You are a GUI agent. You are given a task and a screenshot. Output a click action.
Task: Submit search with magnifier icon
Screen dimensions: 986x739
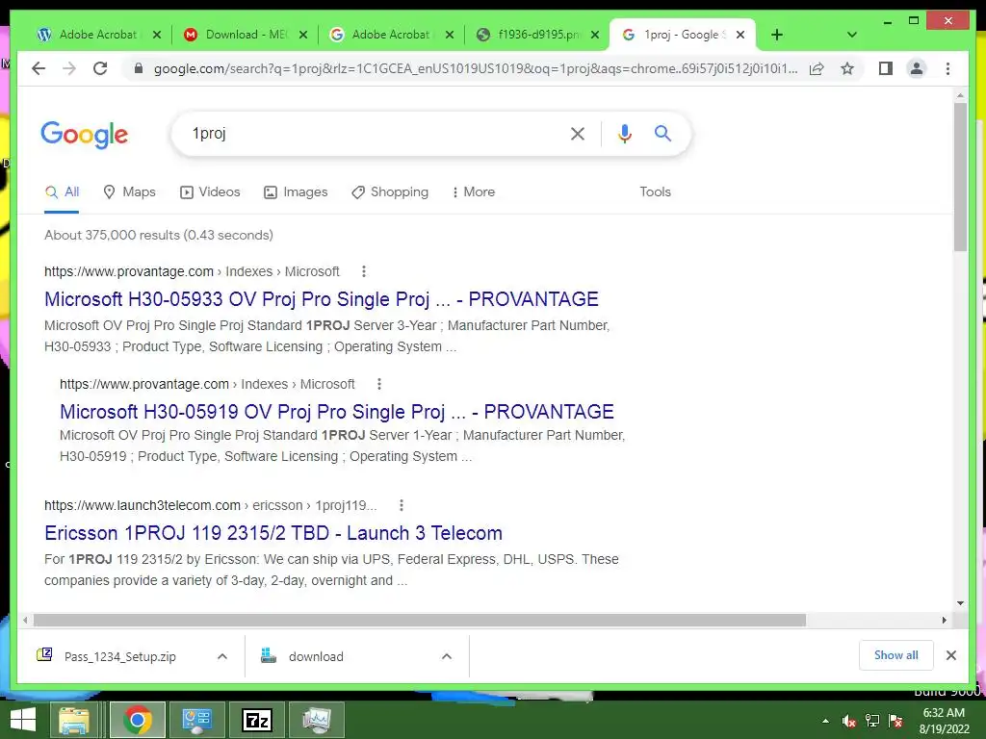pos(662,133)
